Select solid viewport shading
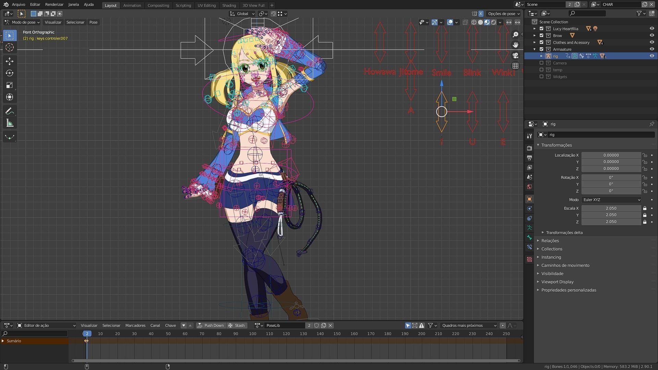This screenshot has width=658, height=370. [x=480, y=22]
